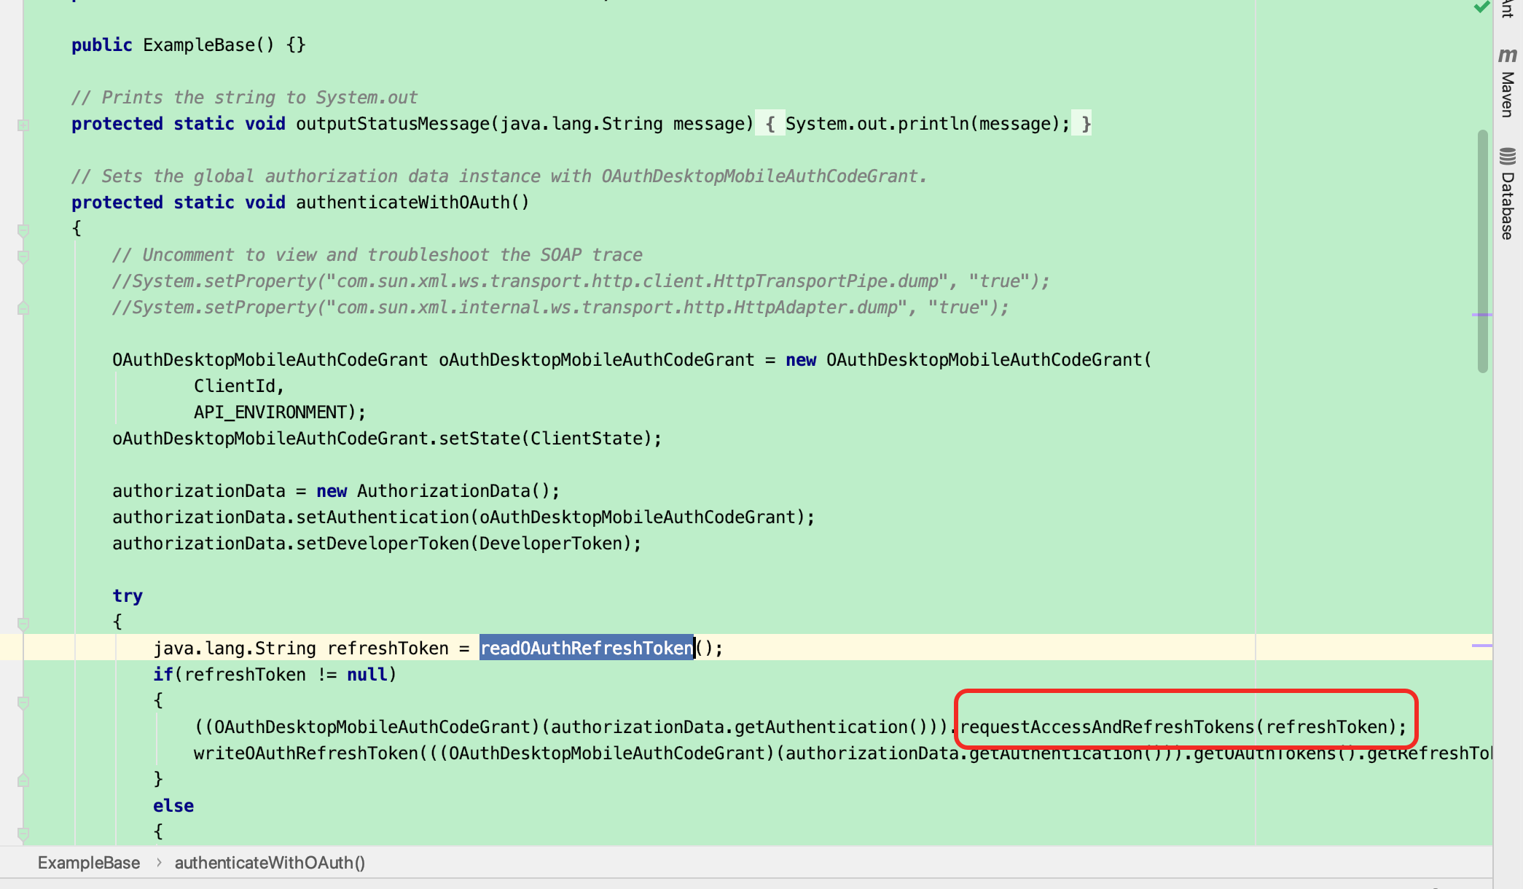Click the authenticateWithOAuth() breadcrumb

coord(270,863)
